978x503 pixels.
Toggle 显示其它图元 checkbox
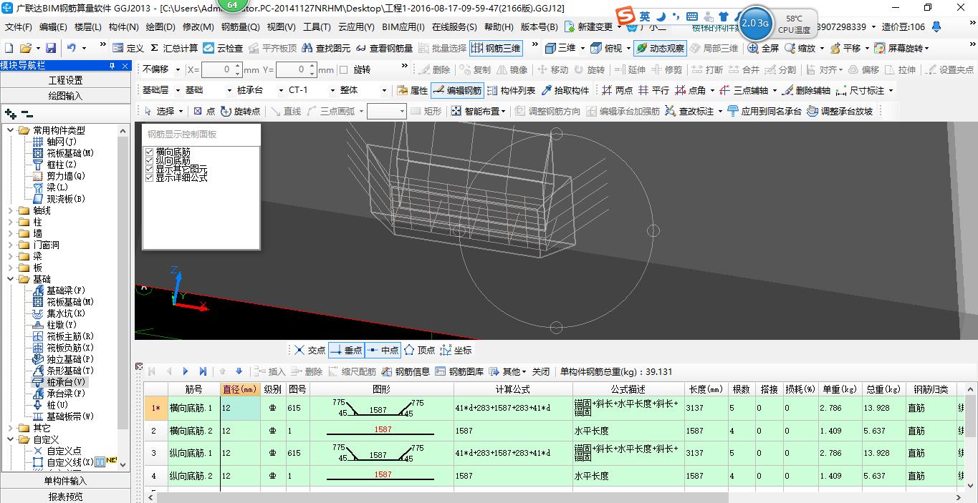[150, 170]
